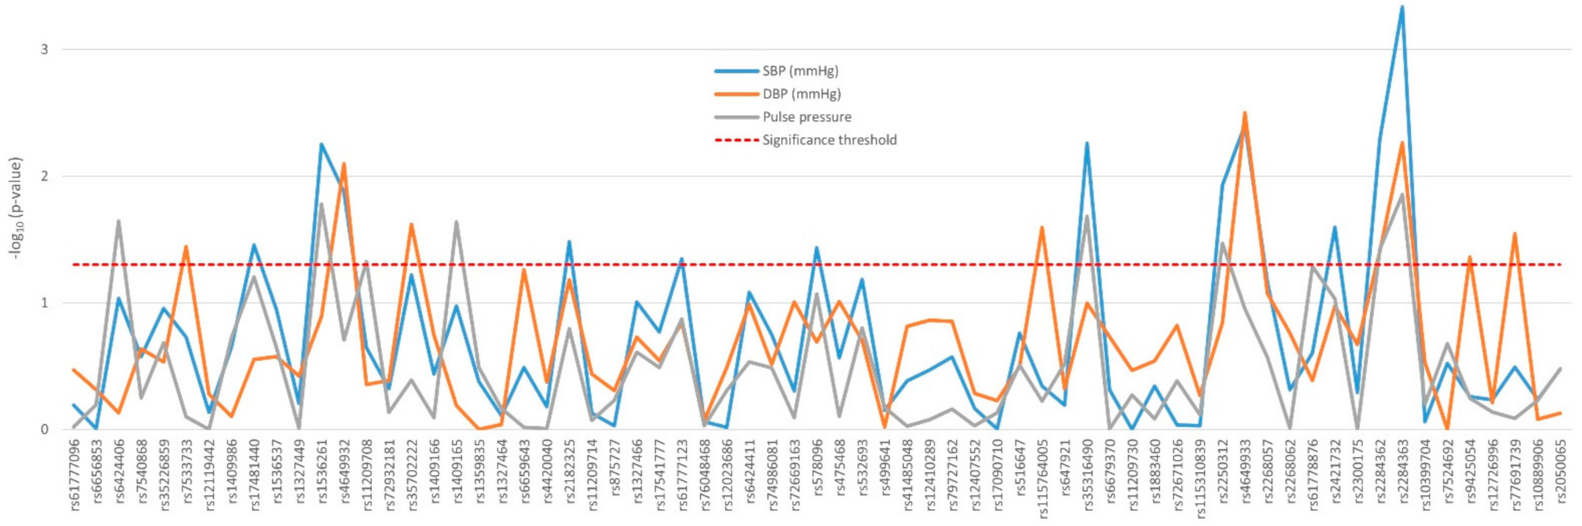
Task: Select the DBP (mmHg) legend label
Action: click(x=801, y=94)
